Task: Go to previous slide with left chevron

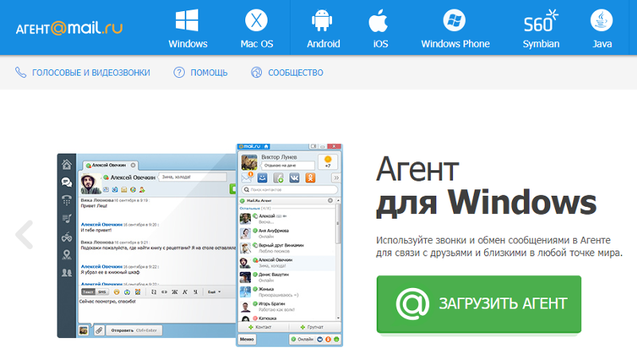Action: pos(25,234)
